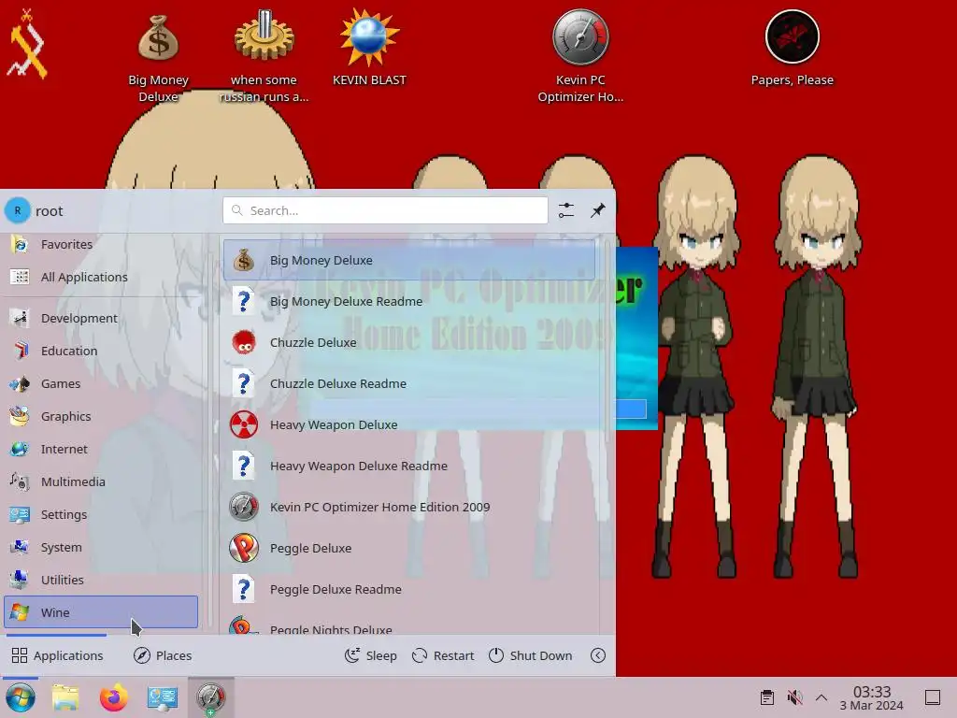Launch Heavy Weapon Deluxe
The height and width of the screenshot is (718, 957).
pos(409,425)
